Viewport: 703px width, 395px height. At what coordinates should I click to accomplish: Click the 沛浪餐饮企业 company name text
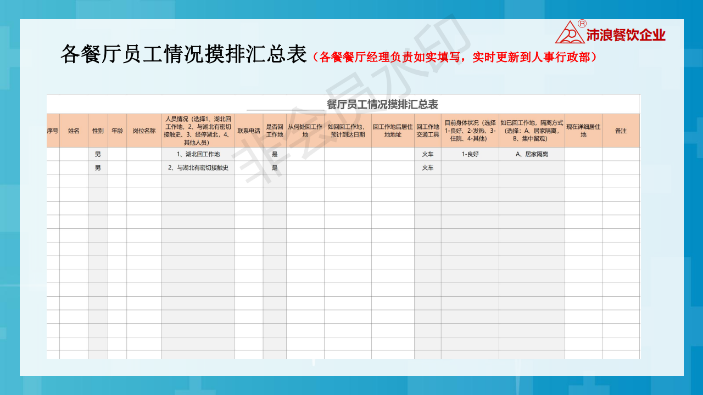(x=626, y=35)
